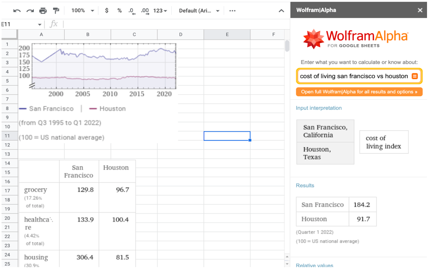429x269 pixels.
Task: Click the sheet scroll down arrow
Action: point(287,263)
